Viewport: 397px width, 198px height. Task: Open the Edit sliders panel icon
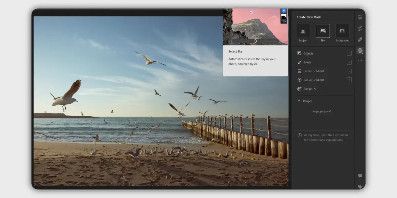pos(360,17)
